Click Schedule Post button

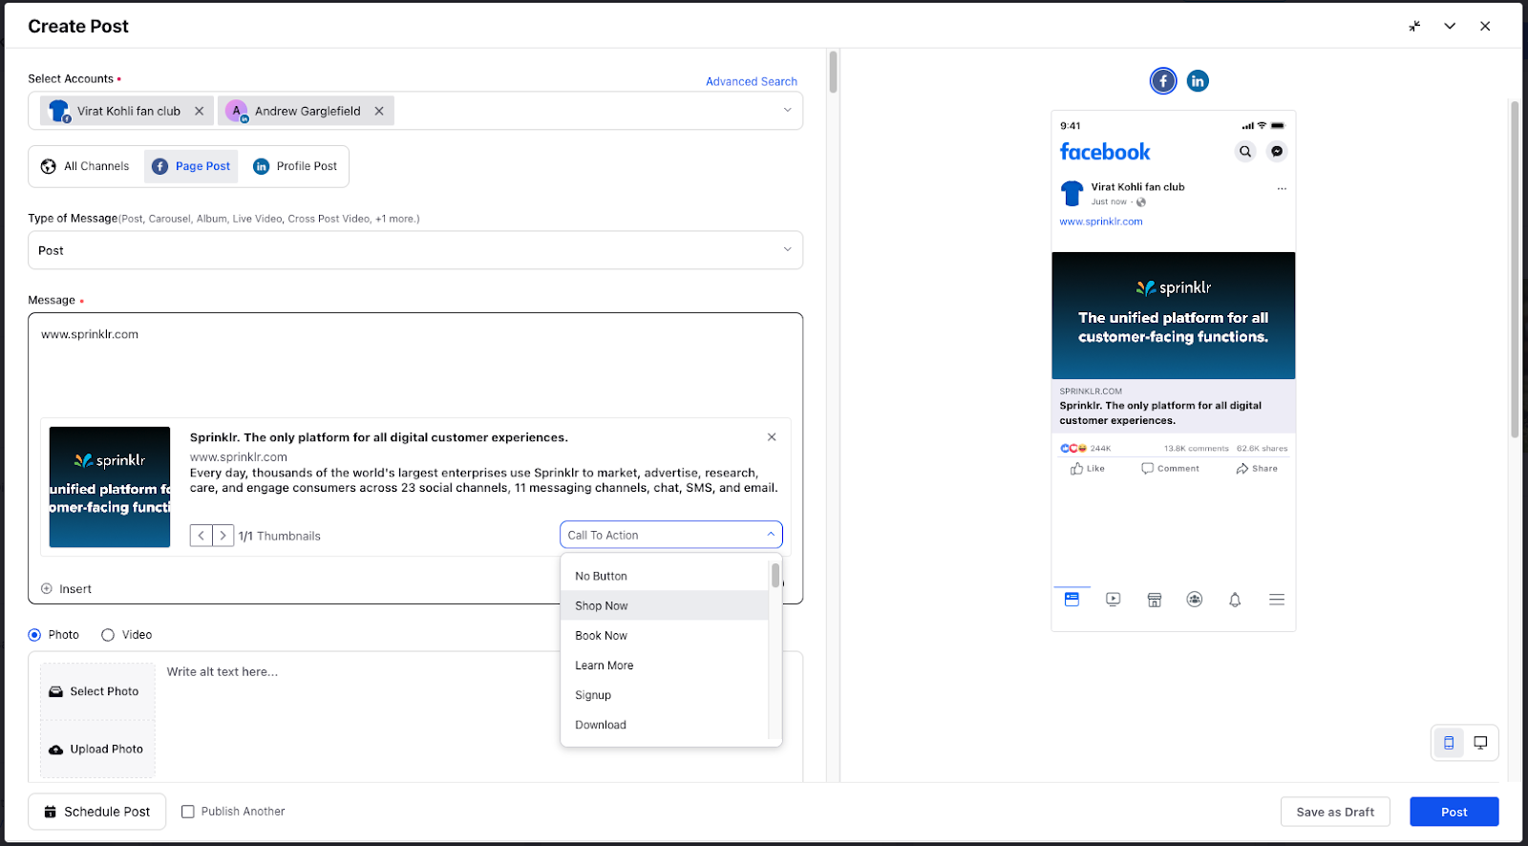click(97, 812)
